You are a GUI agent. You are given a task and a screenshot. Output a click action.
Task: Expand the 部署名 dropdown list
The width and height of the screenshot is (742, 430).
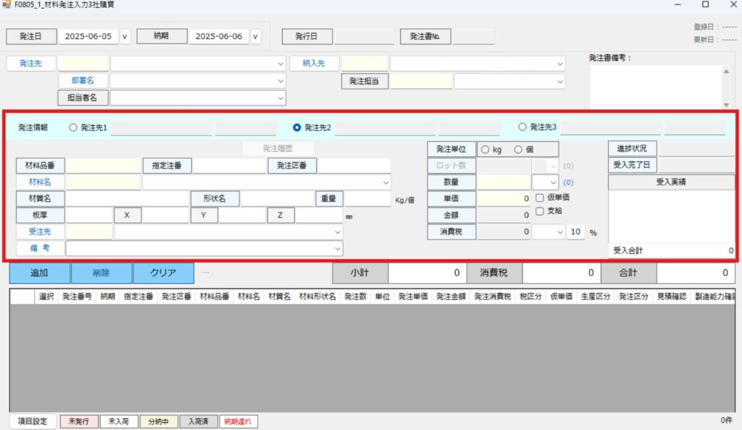tap(280, 81)
